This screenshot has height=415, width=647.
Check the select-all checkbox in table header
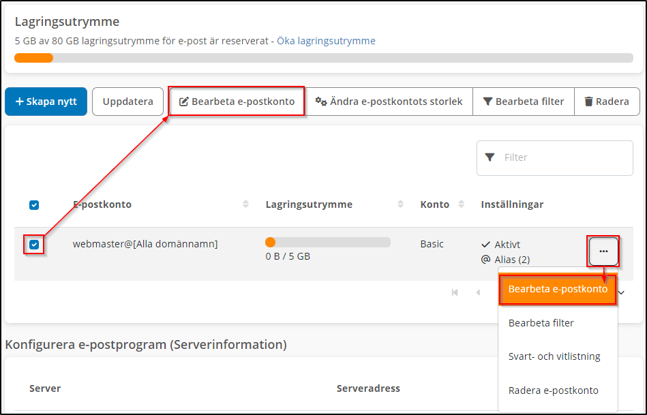tap(34, 204)
